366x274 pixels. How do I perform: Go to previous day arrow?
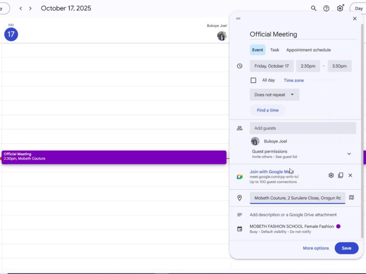[21, 8]
